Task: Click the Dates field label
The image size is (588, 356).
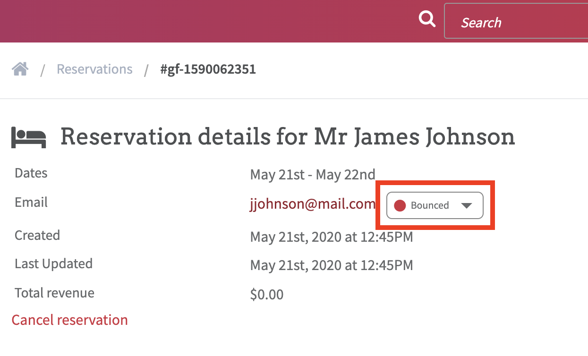Action: click(x=31, y=173)
